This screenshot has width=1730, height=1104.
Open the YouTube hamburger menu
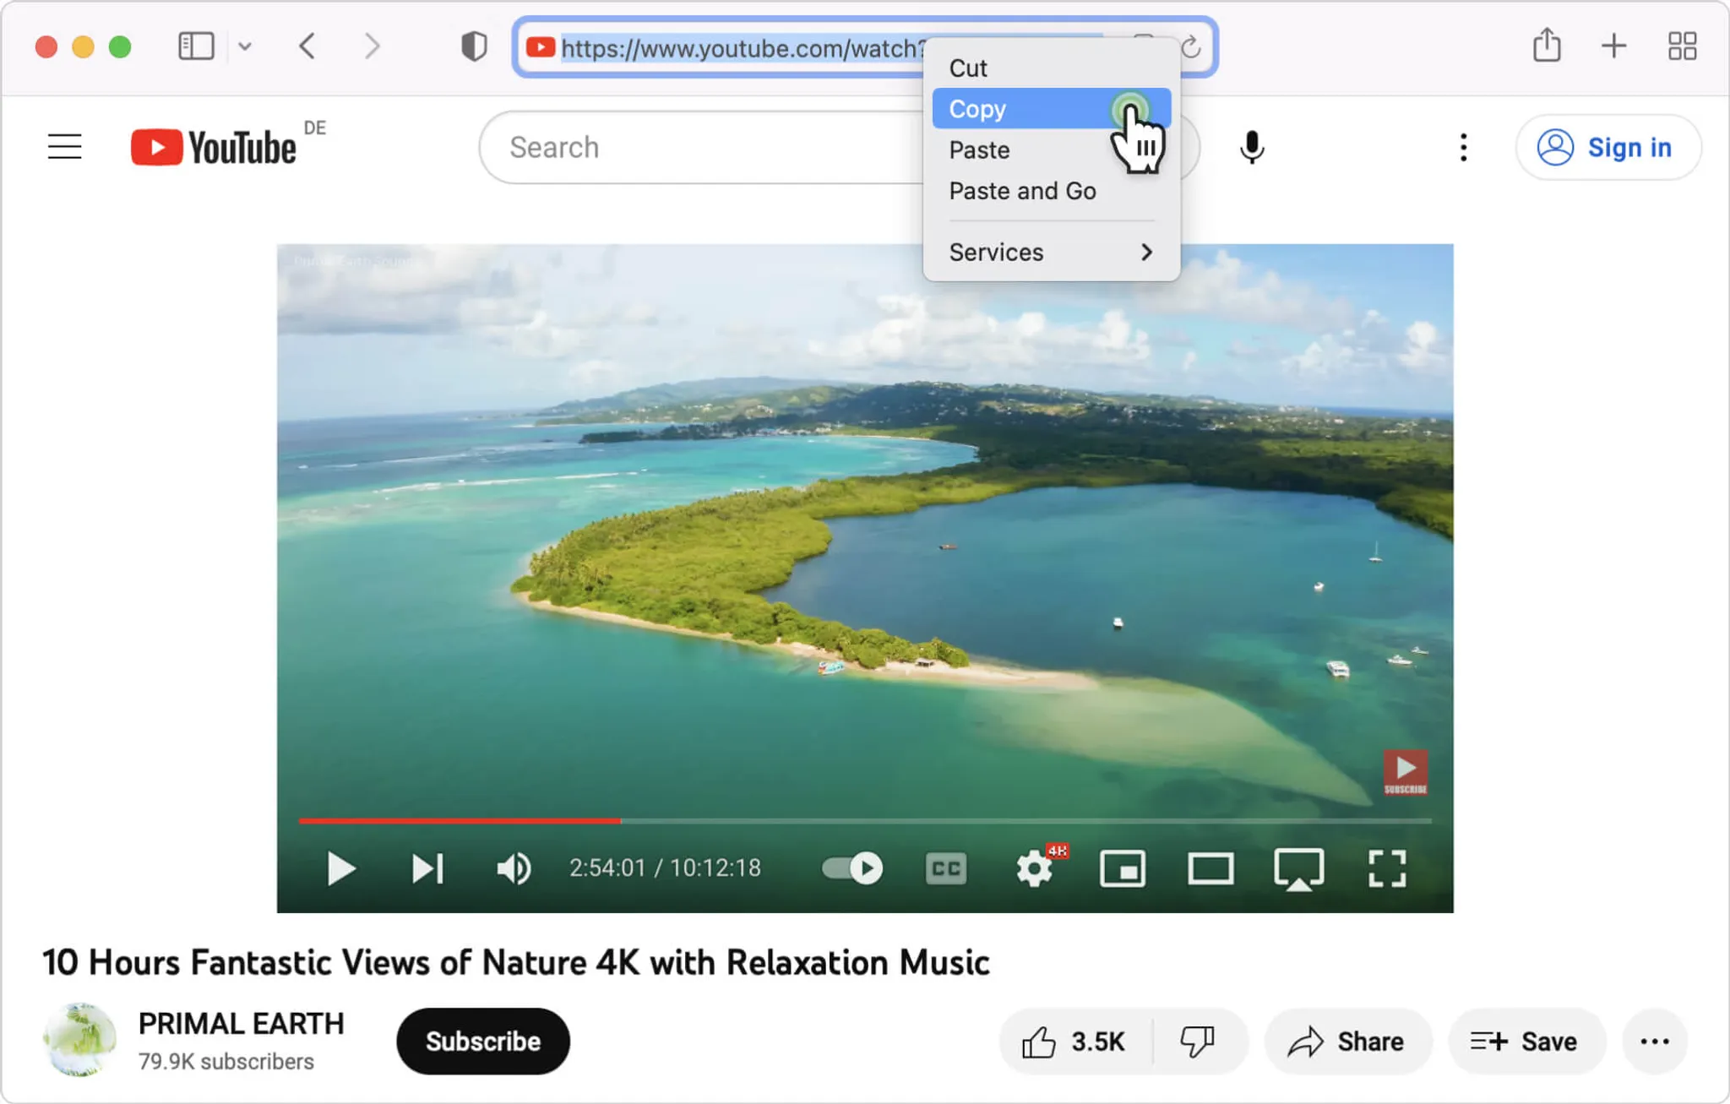coord(63,146)
